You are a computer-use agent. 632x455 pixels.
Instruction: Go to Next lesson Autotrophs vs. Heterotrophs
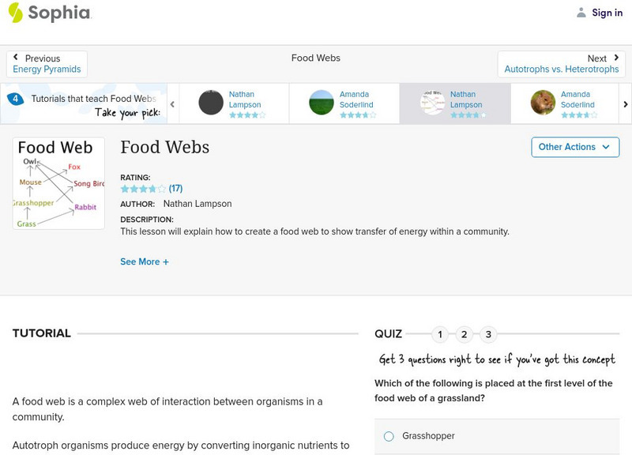pyautogui.click(x=562, y=64)
